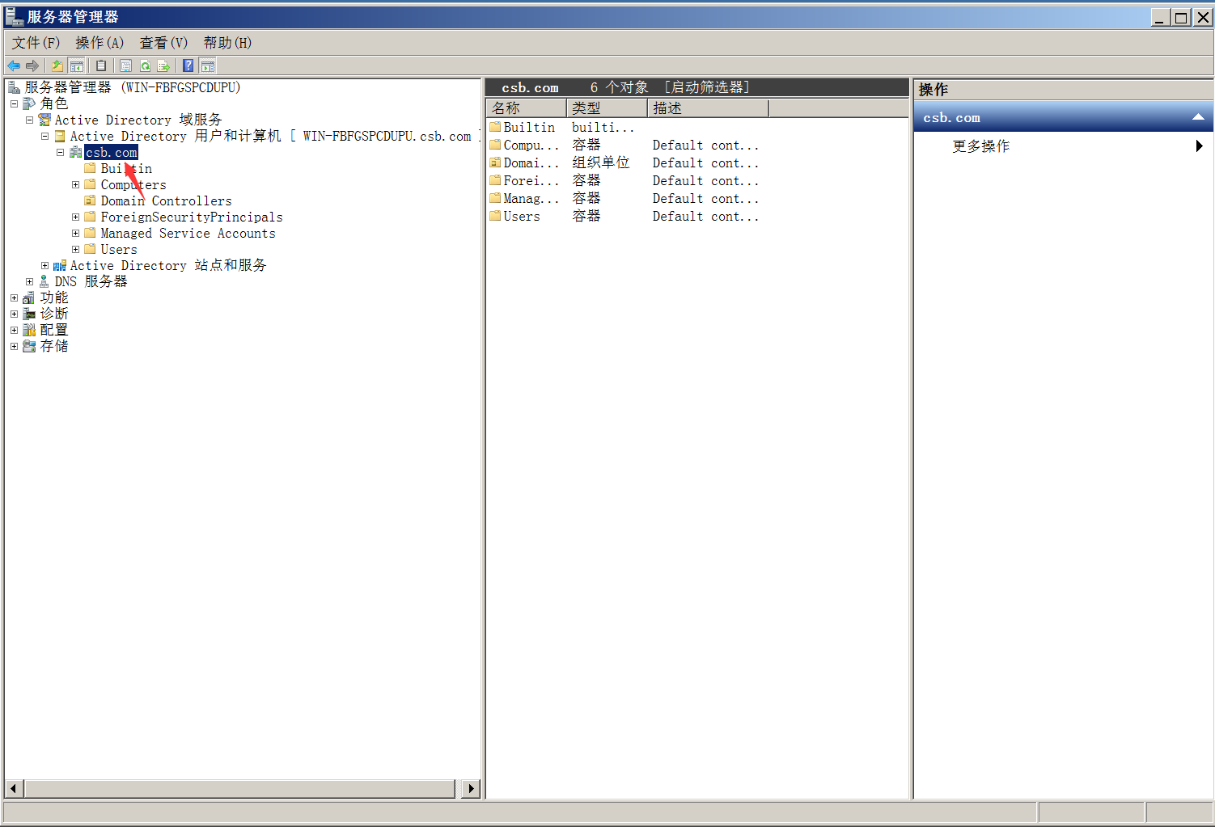1215x827 pixels.
Task: Click the tree pane's right scroll arrow
Action: (471, 788)
